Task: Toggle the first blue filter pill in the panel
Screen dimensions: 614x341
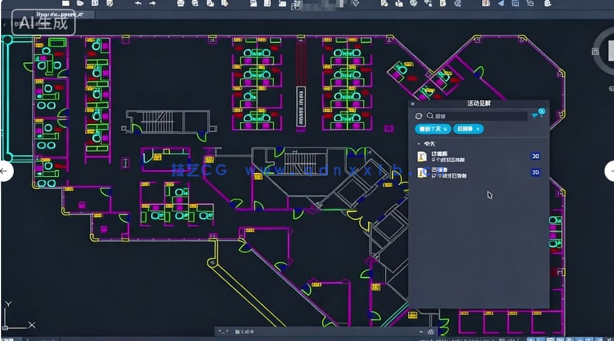Action: (x=433, y=129)
